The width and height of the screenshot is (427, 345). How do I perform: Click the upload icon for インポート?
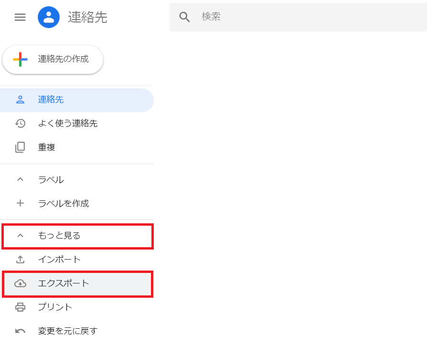20,259
